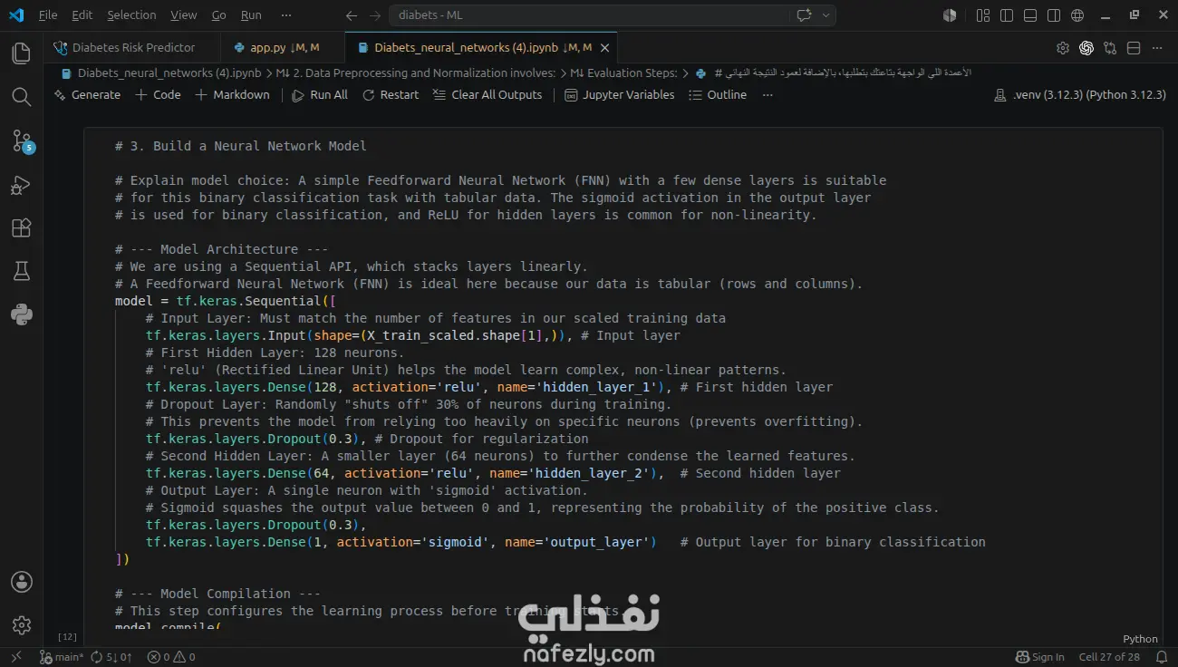The width and height of the screenshot is (1178, 667).
Task: Open breadcrumb Diabets_neural_networks (4).ipynb
Action: click(160, 72)
